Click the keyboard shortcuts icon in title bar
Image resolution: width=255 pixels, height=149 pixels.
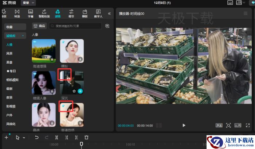[230, 3]
